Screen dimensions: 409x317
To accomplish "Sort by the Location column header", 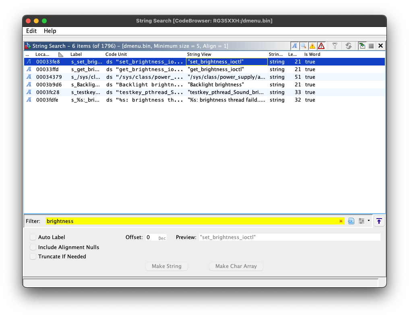I will point(42,54).
